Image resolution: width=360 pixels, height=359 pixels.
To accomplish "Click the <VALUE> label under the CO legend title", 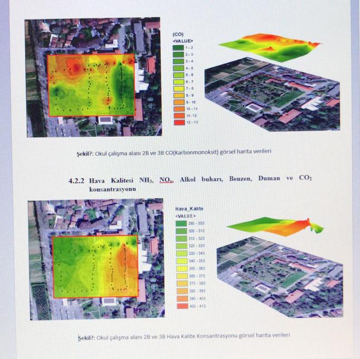I will point(183,41).
